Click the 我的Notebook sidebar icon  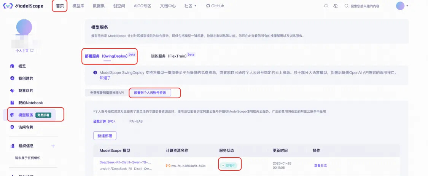coord(12,103)
